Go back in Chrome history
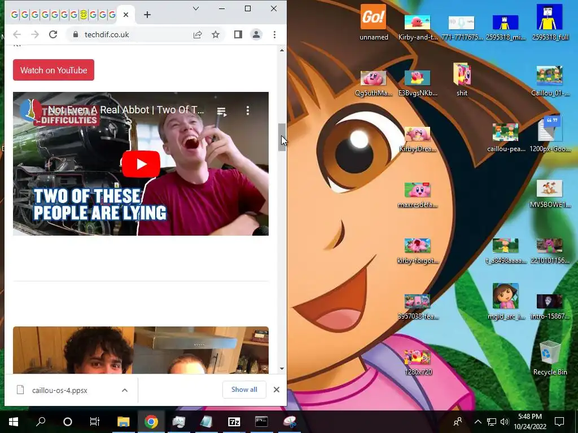 16,34
